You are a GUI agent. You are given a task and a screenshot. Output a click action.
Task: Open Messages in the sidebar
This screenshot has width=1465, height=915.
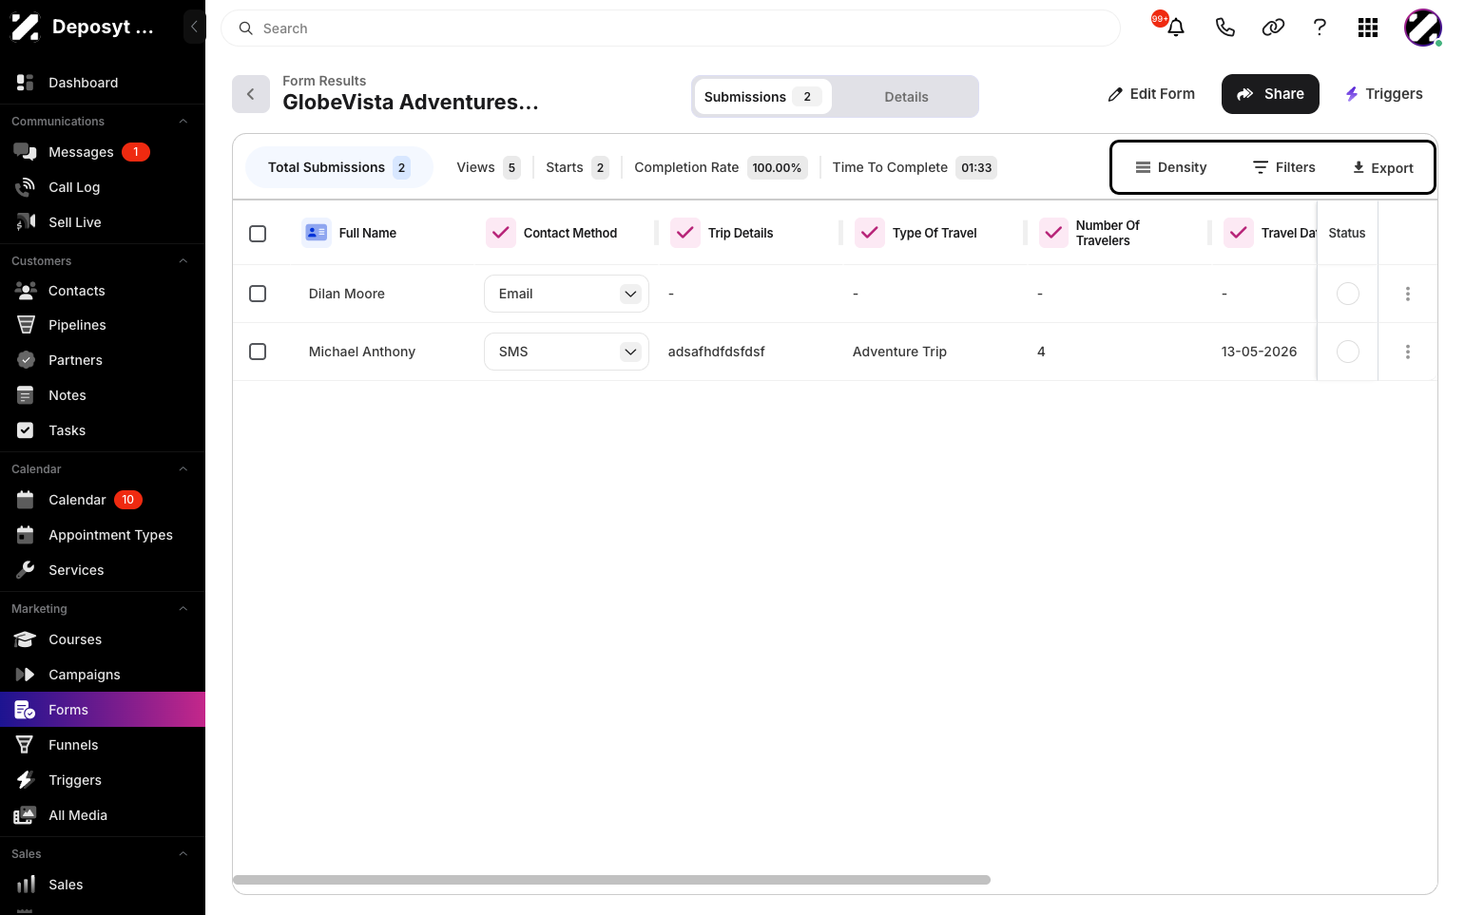103,152
